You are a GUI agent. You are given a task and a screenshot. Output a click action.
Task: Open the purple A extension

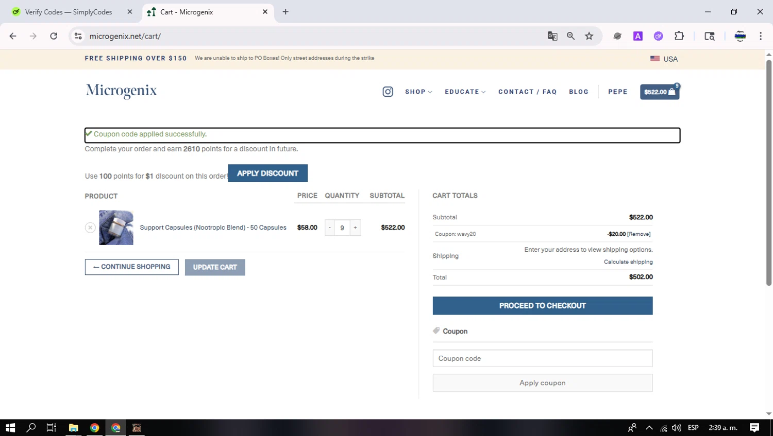pyautogui.click(x=638, y=36)
